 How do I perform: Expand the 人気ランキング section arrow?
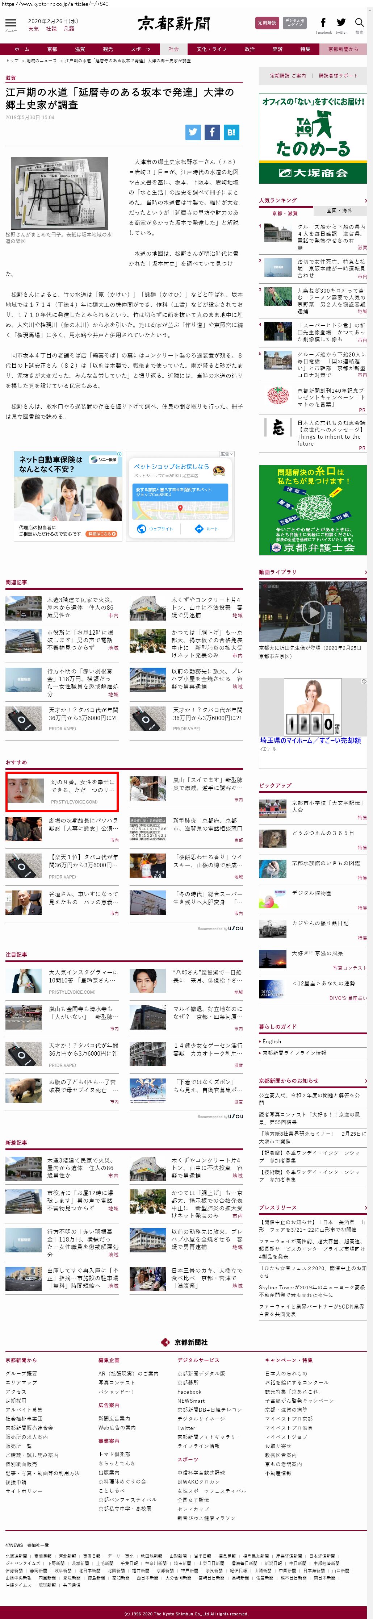click(x=365, y=200)
